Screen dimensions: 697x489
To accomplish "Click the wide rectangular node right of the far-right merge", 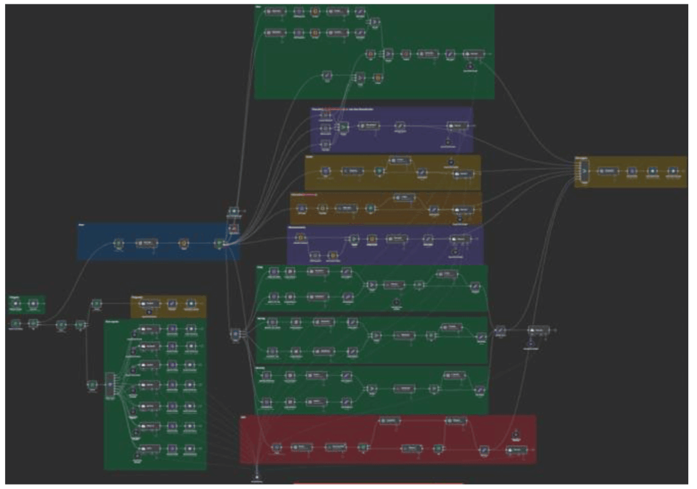I will click(x=607, y=171).
